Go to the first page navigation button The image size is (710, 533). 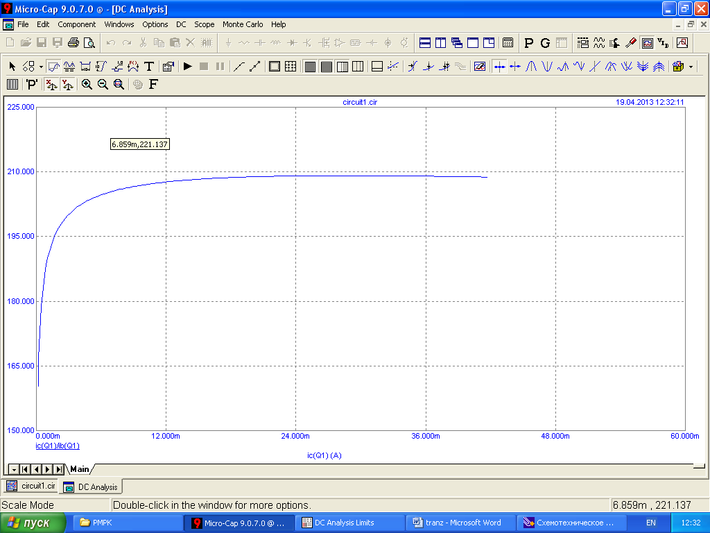[x=25, y=469]
